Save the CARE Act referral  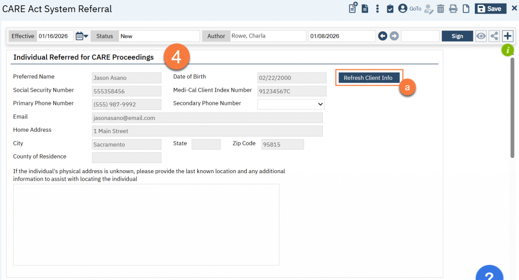(490, 9)
